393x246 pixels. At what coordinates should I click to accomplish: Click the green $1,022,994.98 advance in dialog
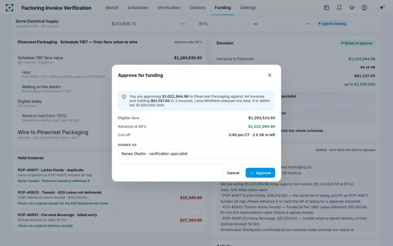pyautogui.click(x=261, y=126)
